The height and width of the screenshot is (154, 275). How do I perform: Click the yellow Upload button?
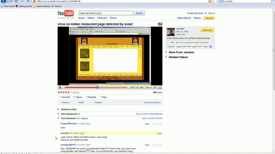209,18
